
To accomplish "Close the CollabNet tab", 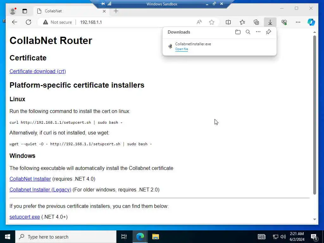I will pyautogui.click(x=104, y=11).
